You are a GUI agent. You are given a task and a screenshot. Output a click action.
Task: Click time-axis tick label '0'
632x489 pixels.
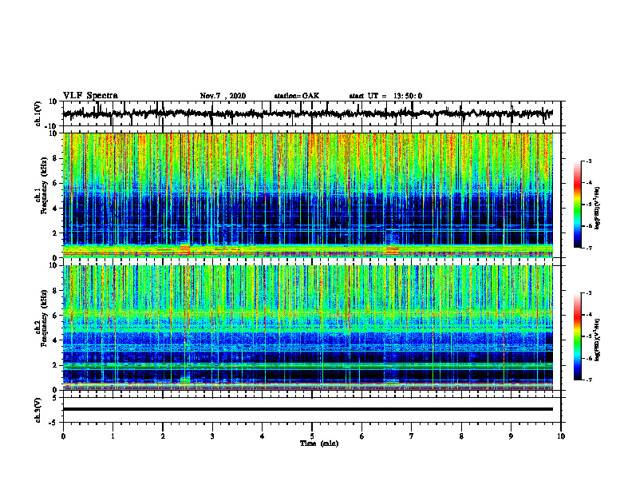coord(63,436)
